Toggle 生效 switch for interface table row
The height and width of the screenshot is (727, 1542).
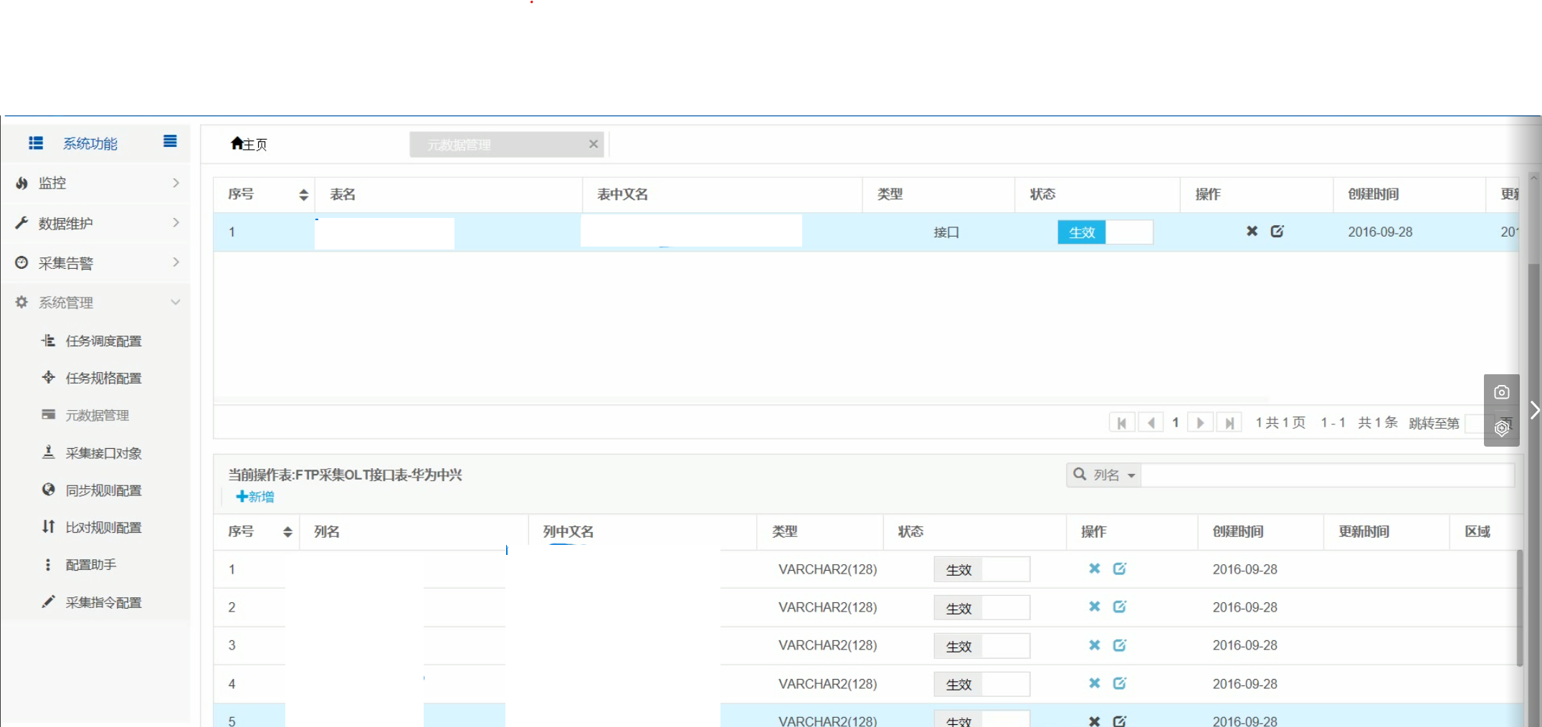pyautogui.click(x=1105, y=232)
